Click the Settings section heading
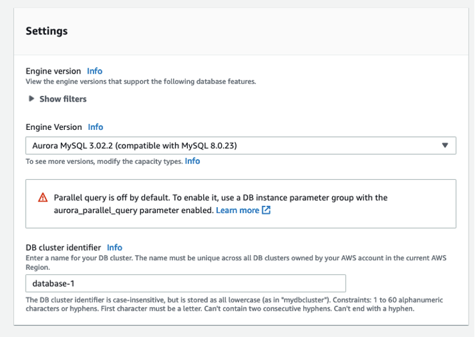This screenshot has width=475, height=337. [x=47, y=31]
